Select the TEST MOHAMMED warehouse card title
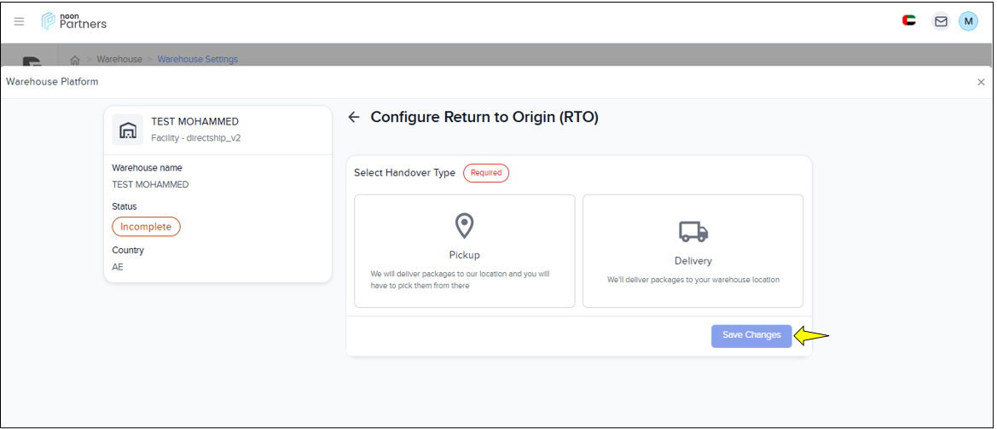Image resolution: width=997 pixels, height=429 pixels. click(195, 122)
